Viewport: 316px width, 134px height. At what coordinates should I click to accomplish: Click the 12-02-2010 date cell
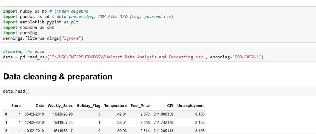[34, 122]
